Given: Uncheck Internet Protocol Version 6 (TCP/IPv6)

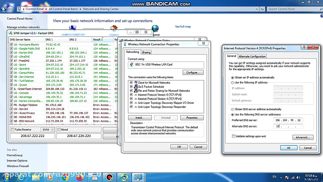Looking at the screenshot, I should pyautogui.click(x=131, y=95).
